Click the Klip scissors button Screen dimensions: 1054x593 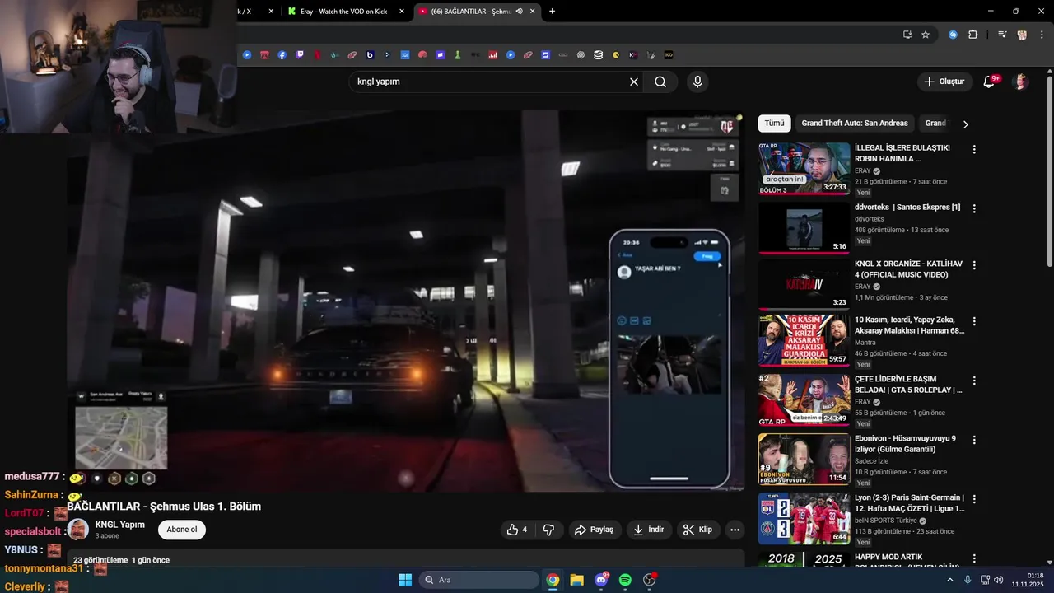(x=697, y=530)
